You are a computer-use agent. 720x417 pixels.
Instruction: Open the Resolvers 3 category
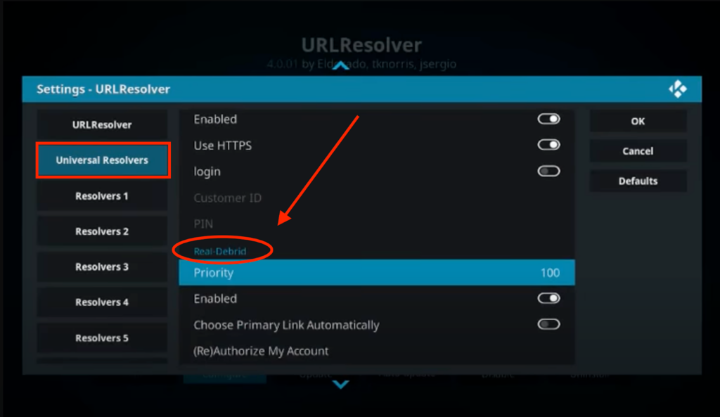[102, 267]
